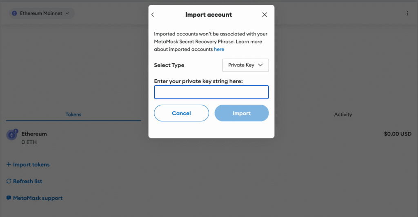Switch to the Tokens tab
Viewport: 418px width, 217px height.
click(73, 114)
